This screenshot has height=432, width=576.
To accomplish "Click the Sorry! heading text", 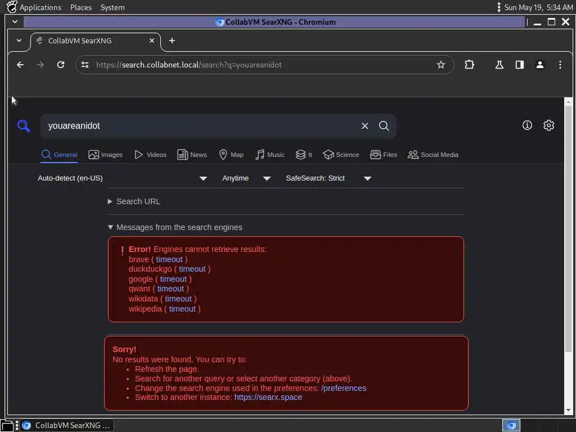I will pos(124,349).
